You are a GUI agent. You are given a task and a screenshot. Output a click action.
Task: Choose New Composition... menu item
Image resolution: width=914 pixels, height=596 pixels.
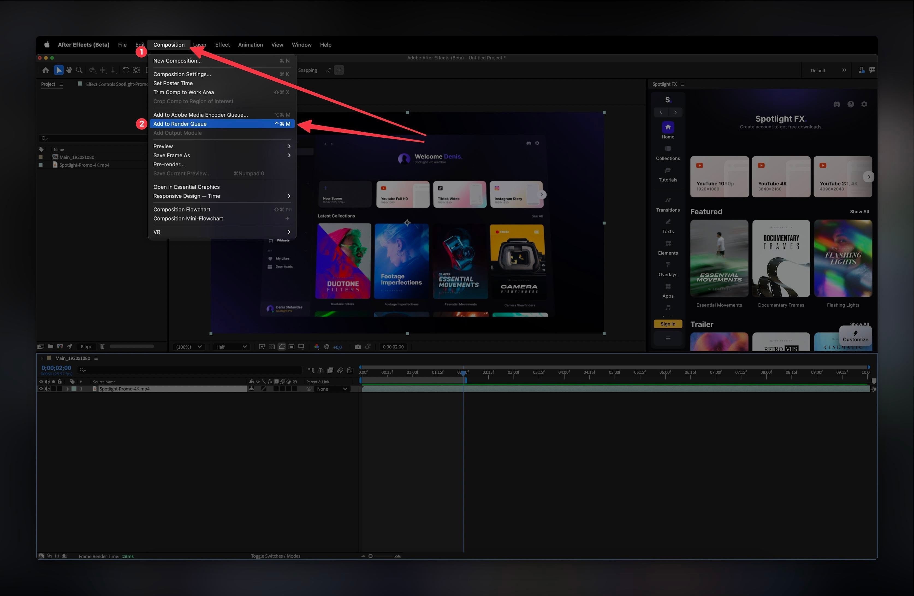coord(222,61)
